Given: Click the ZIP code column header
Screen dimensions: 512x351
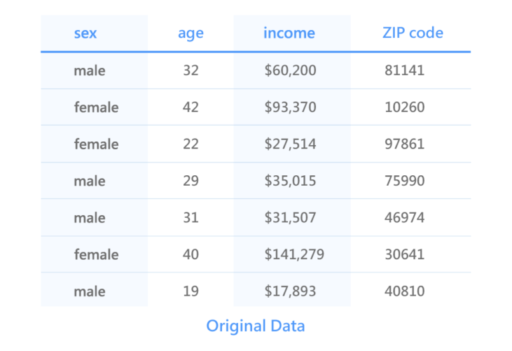Looking at the screenshot, I should pyautogui.click(x=413, y=33).
